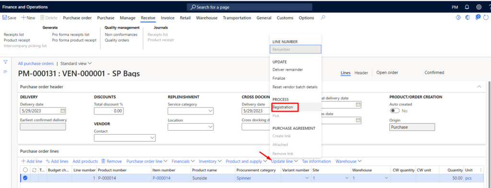
Task: Click the PM user initials
Action: 455,7
